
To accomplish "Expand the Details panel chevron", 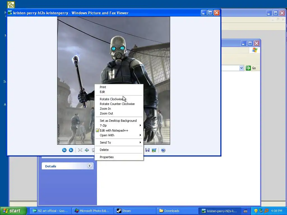I will [x=89, y=166].
